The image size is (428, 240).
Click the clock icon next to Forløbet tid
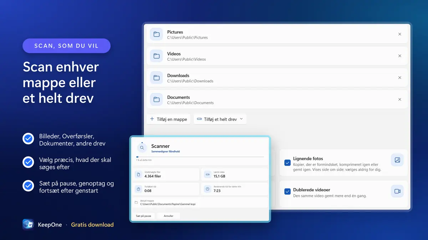(x=139, y=189)
